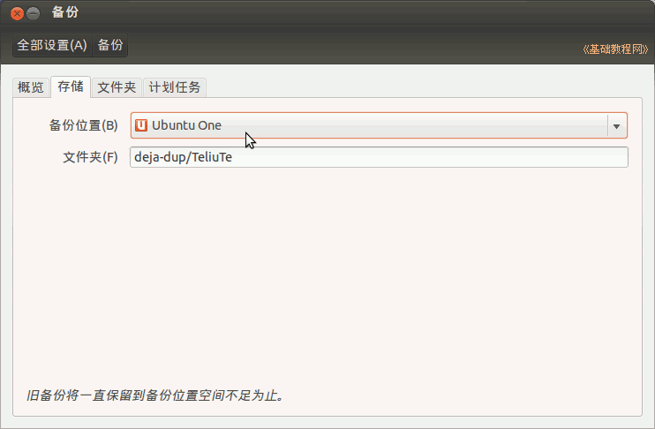The image size is (655, 429).
Task: Click the old backup retention note text
Action: click(x=157, y=395)
